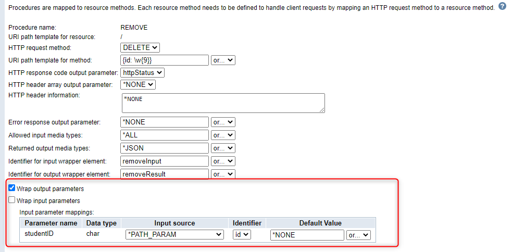Click the Allowed input media types field
512x252 pixels.
164,135
